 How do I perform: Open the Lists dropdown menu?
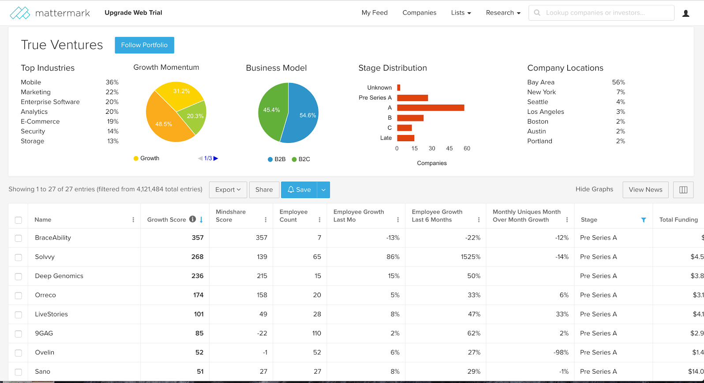(x=461, y=13)
